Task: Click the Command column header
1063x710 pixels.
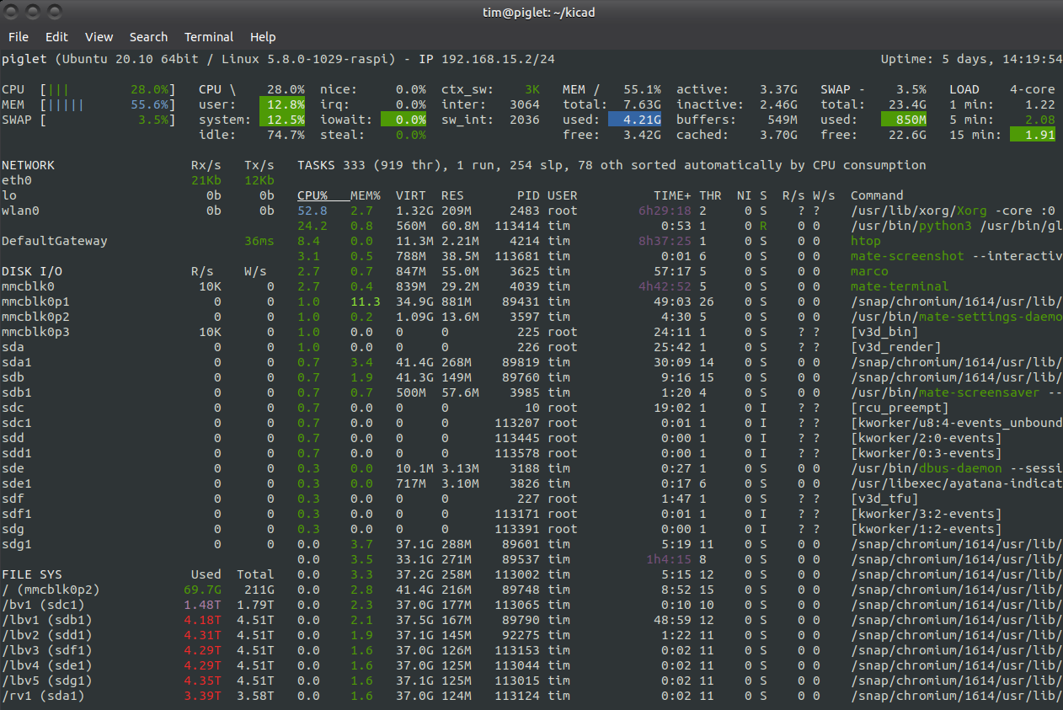Action: pyautogui.click(x=878, y=195)
